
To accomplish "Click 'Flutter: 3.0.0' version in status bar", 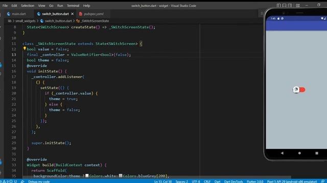I will pos(255,181).
